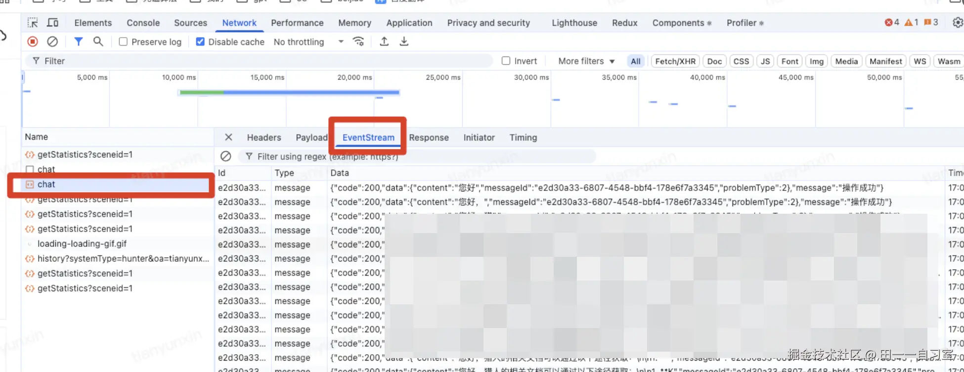Open network search magnifier
Screen dimensions: 964x372
[x=98, y=42]
